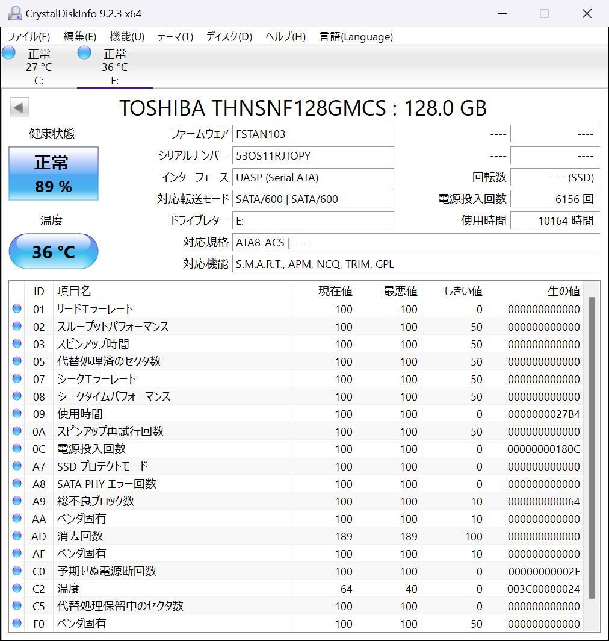Click the 現在値 column header
Image resolution: width=609 pixels, height=641 pixels.
coord(335,291)
